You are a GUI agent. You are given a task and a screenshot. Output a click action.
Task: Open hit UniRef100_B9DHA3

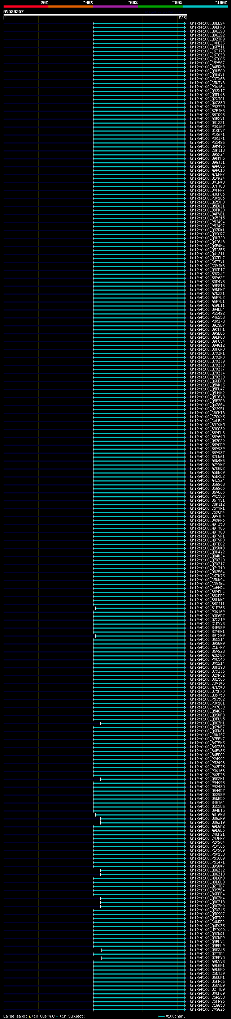[x=207, y=27]
